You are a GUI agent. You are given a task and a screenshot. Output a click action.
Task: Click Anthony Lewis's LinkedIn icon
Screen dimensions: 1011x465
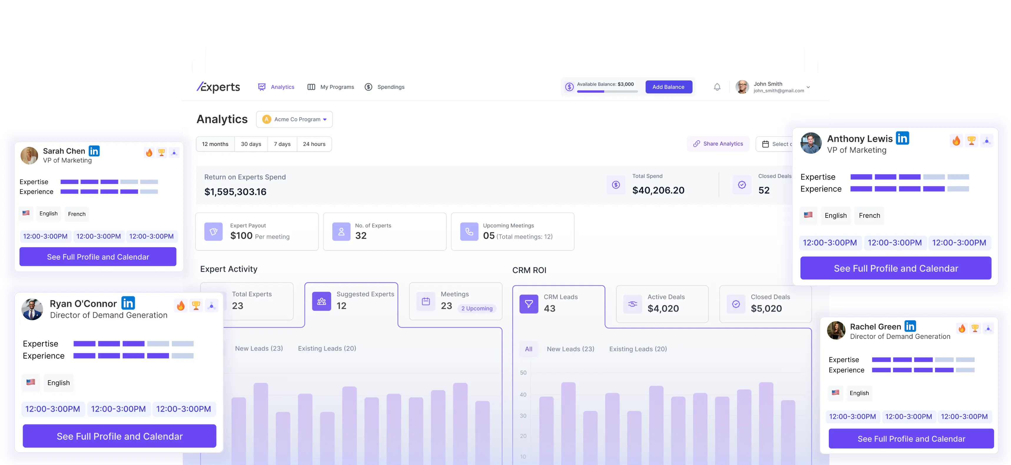pos(902,138)
